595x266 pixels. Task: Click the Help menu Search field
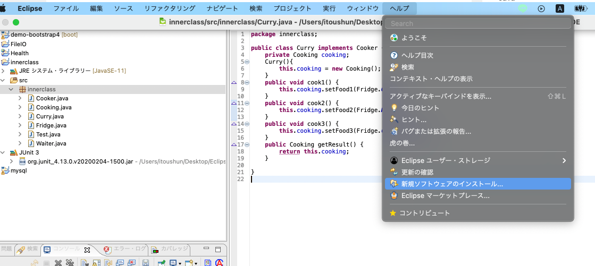478,23
